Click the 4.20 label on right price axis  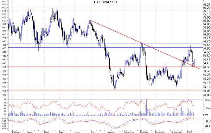(207, 79)
